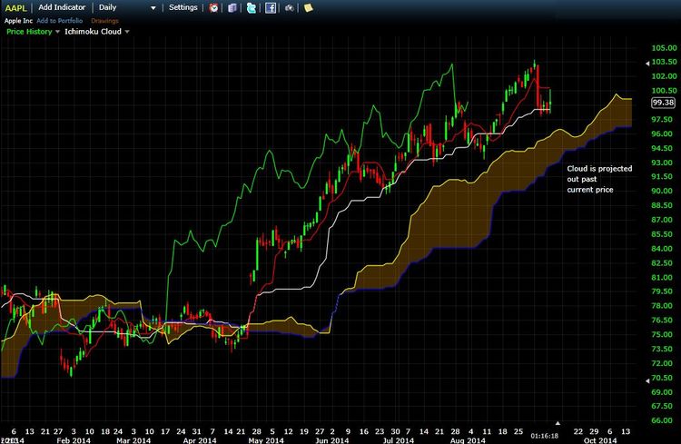This screenshot has width=681, height=444.
Task: Click the 105.00 price axis label
Action: pos(664,48)
